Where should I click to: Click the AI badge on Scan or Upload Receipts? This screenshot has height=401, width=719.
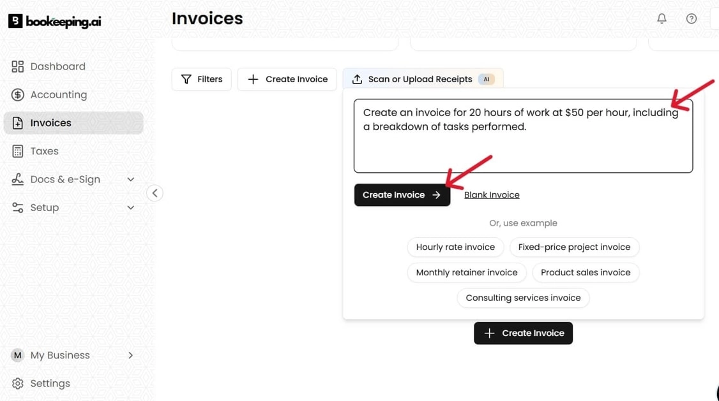[x=486, y=79]
